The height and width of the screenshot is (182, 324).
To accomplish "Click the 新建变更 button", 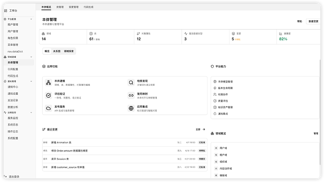I will click(313, 21).
